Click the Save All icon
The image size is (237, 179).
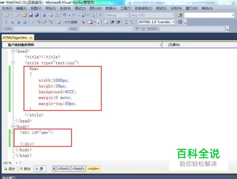coord(37,15)
